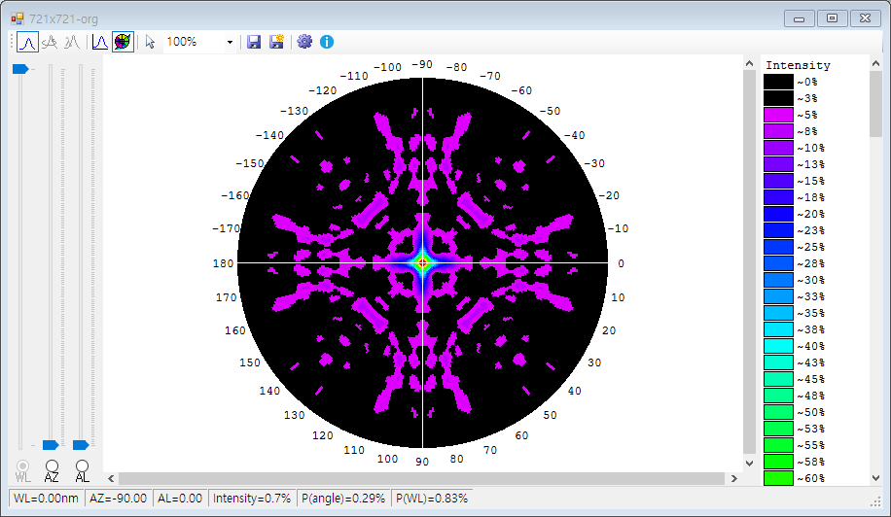The image size is (891, 517).
Task: Click the '180' azimuth label at plot left
Action: tap(224, 263)
